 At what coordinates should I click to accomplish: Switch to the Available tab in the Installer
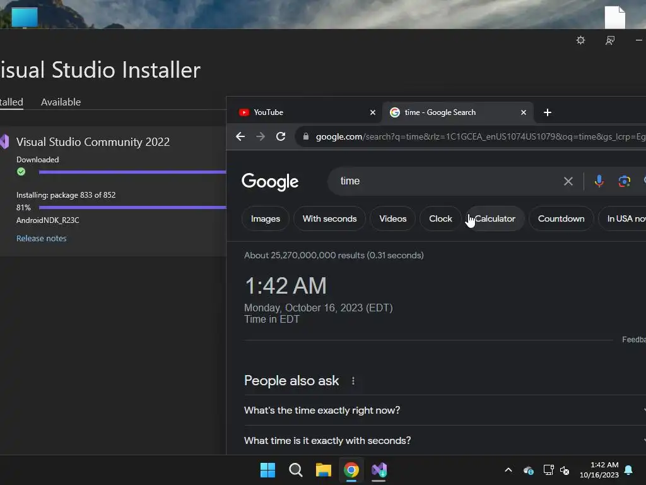pyautogui.click(x=61, y=102)
